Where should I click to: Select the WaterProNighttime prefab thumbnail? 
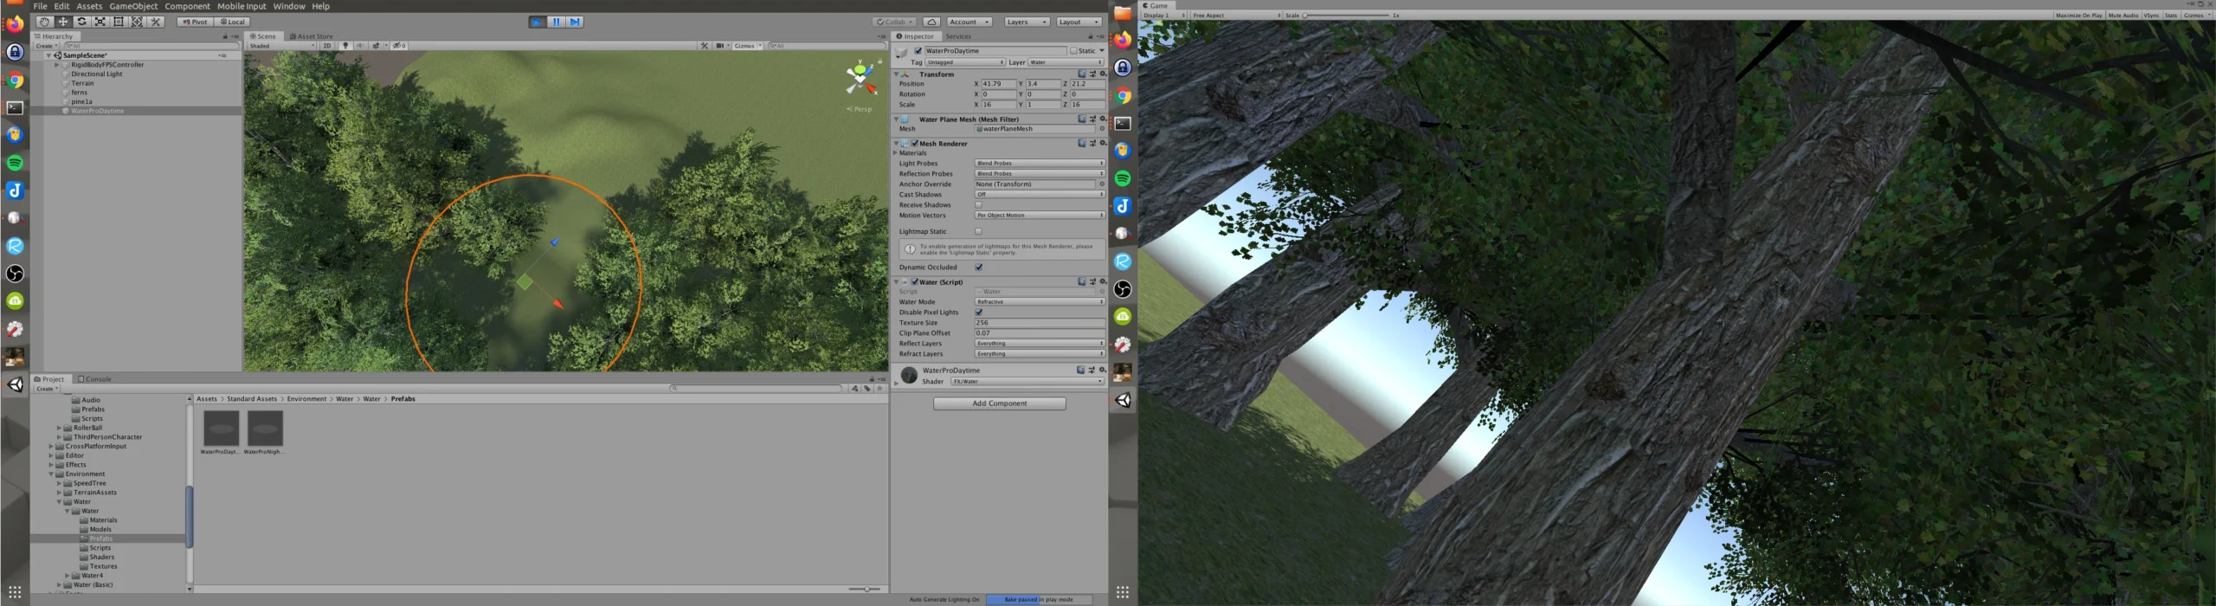[x=265, y=429]
